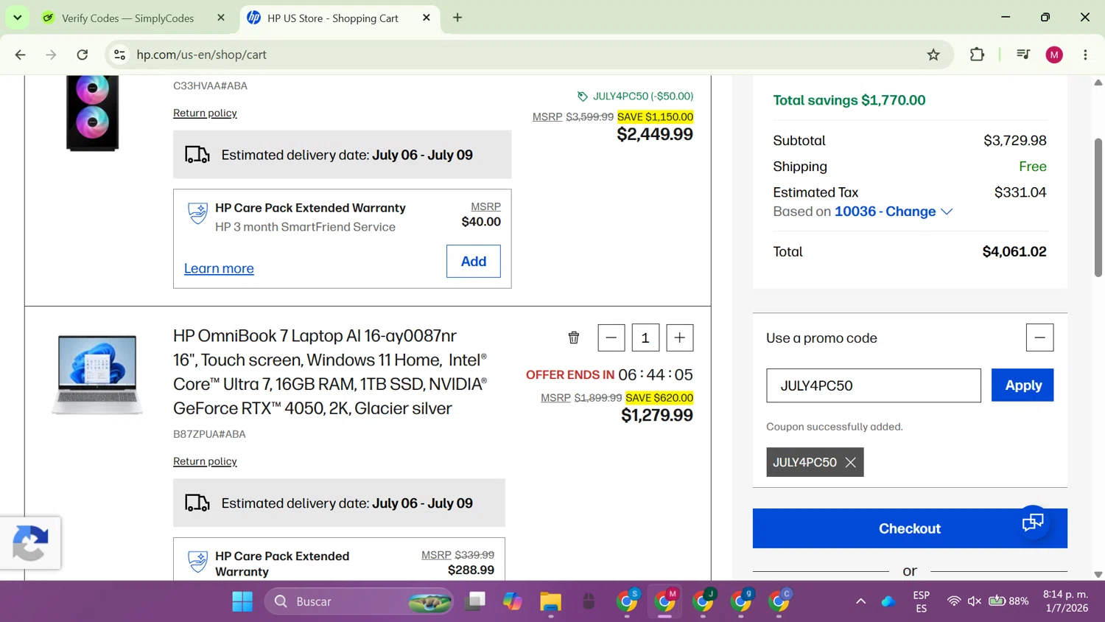Screen dimensions: 1105x622
Task: Proceed to Checkout
Action: point(910,528)
